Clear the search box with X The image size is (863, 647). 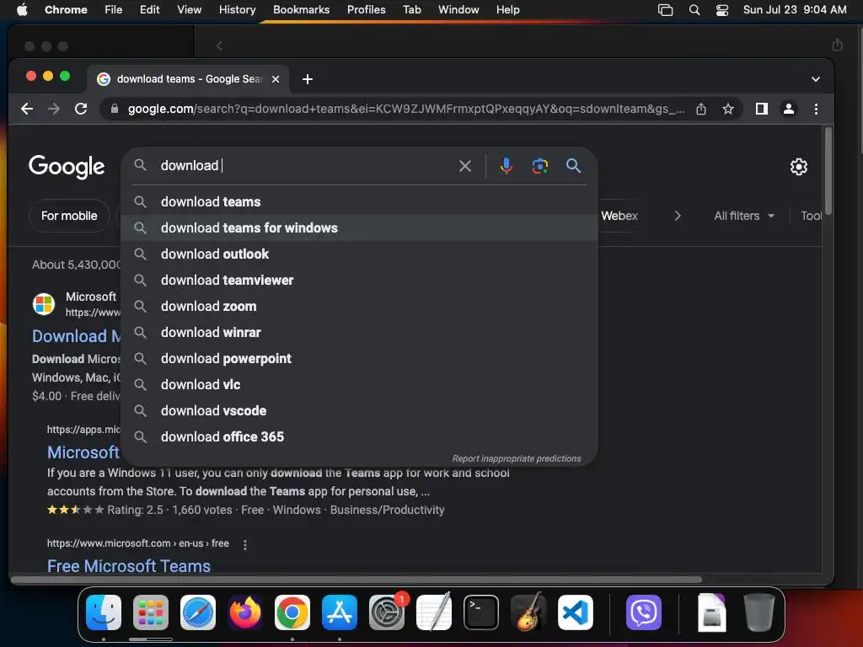tap(465, 166)
